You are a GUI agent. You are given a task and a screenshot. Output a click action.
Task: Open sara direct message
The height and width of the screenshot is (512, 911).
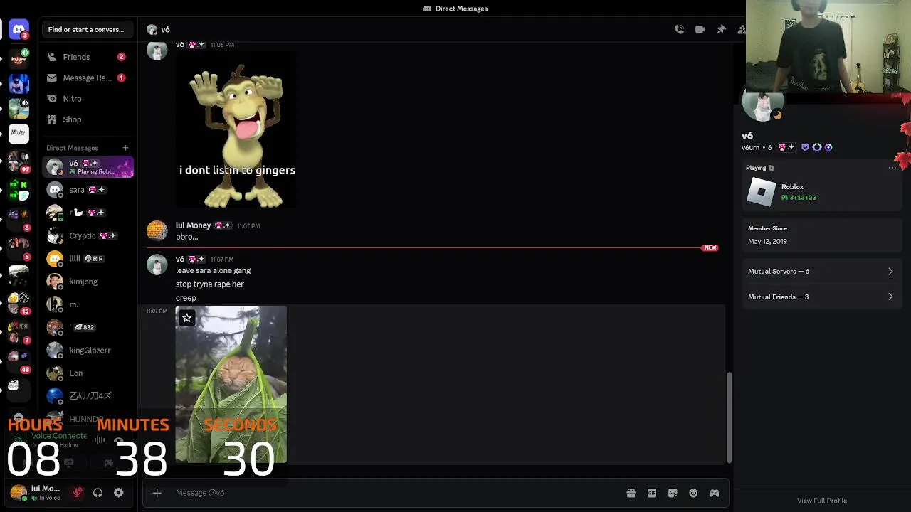tap(88, 190)
